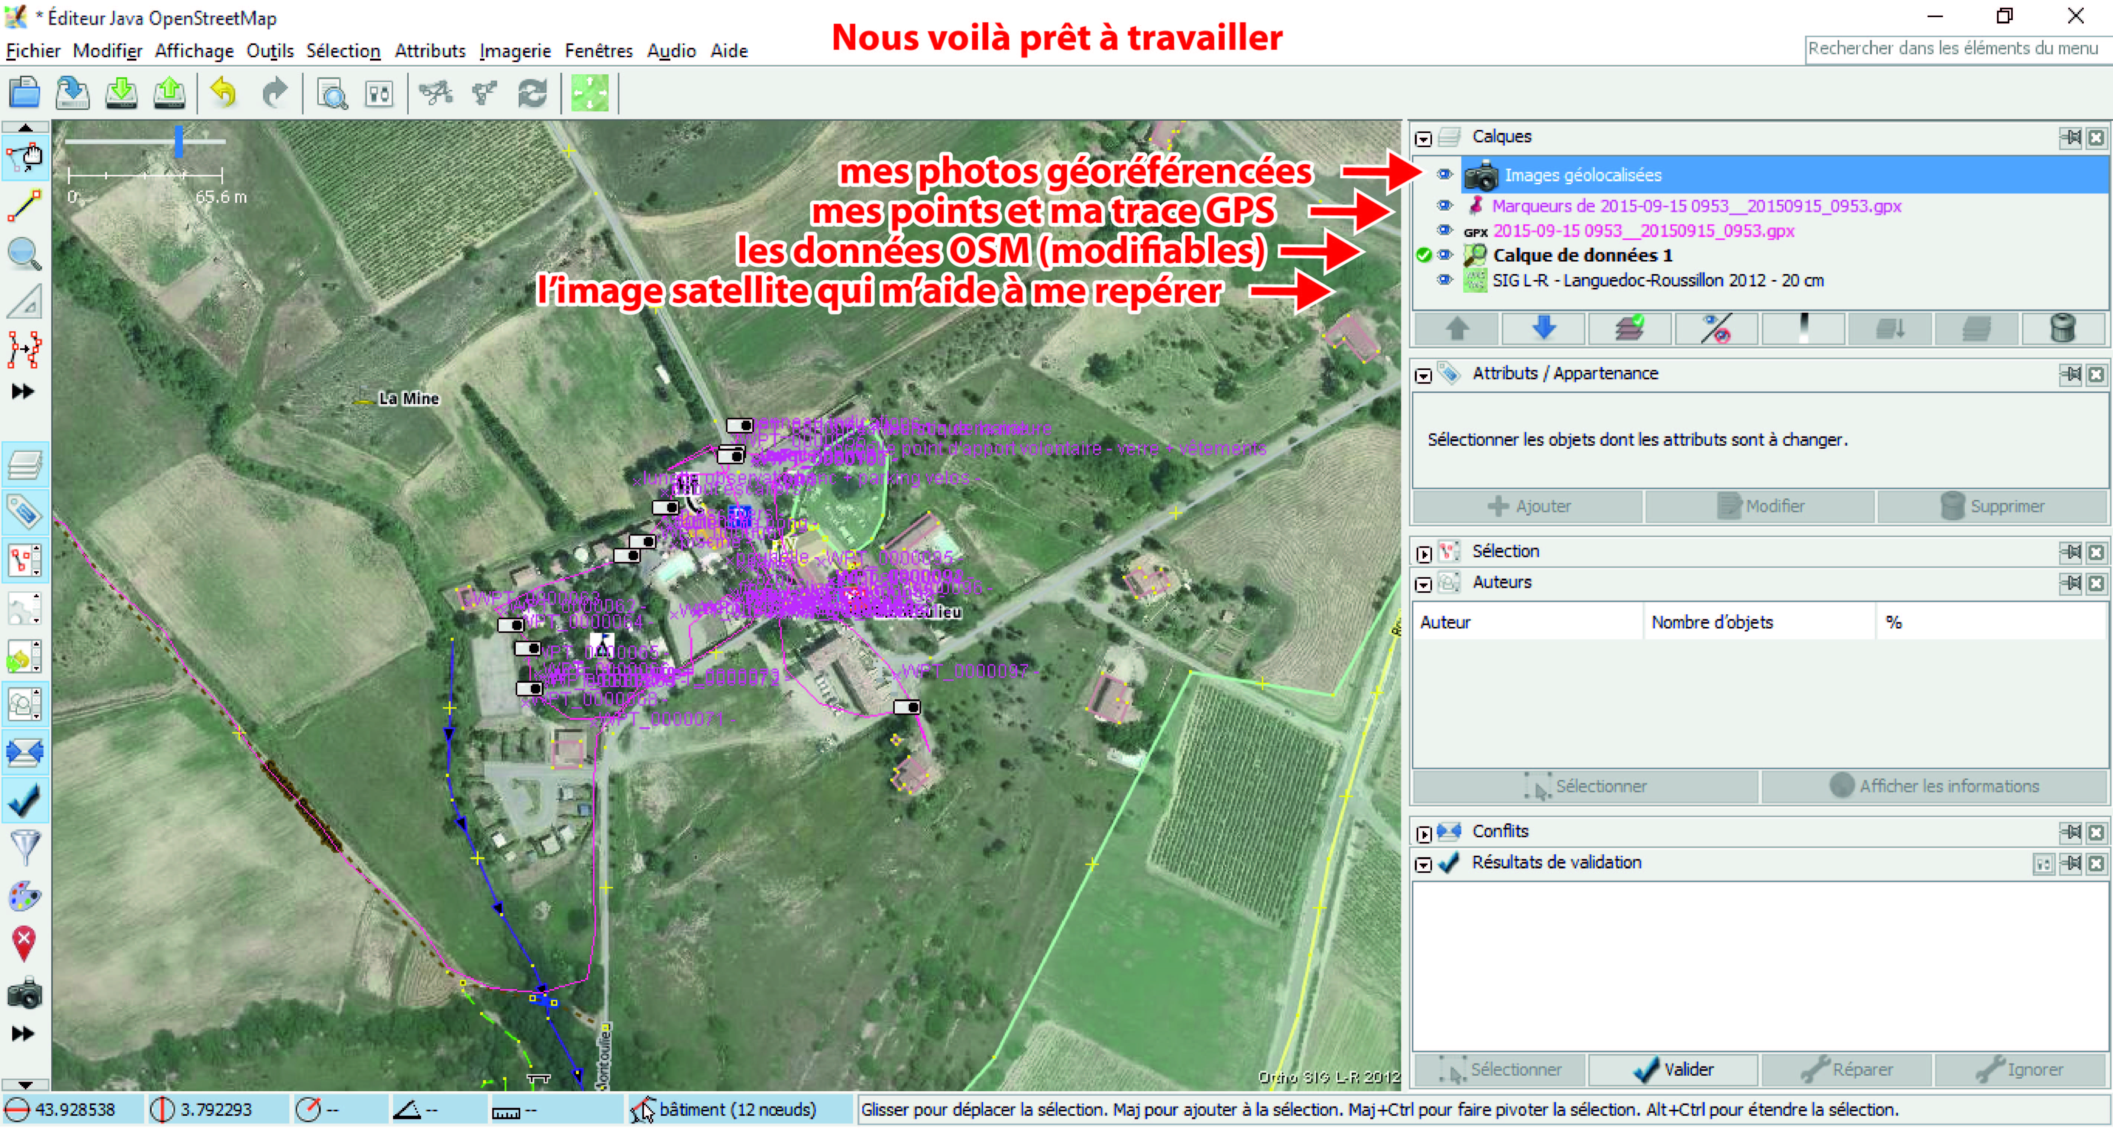2113x1128 pixels.
Task: Move layer up with grey arrow button
Action: tap(1457, 329)
